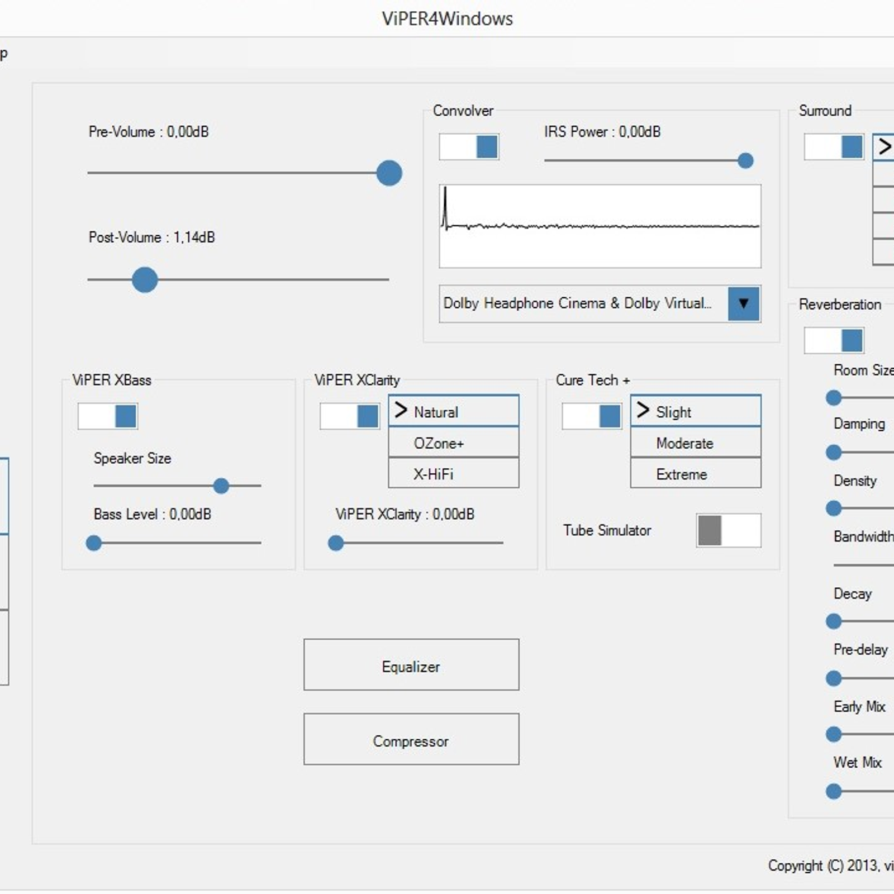Toggle the Cure Tech + switch

(592, 416)
